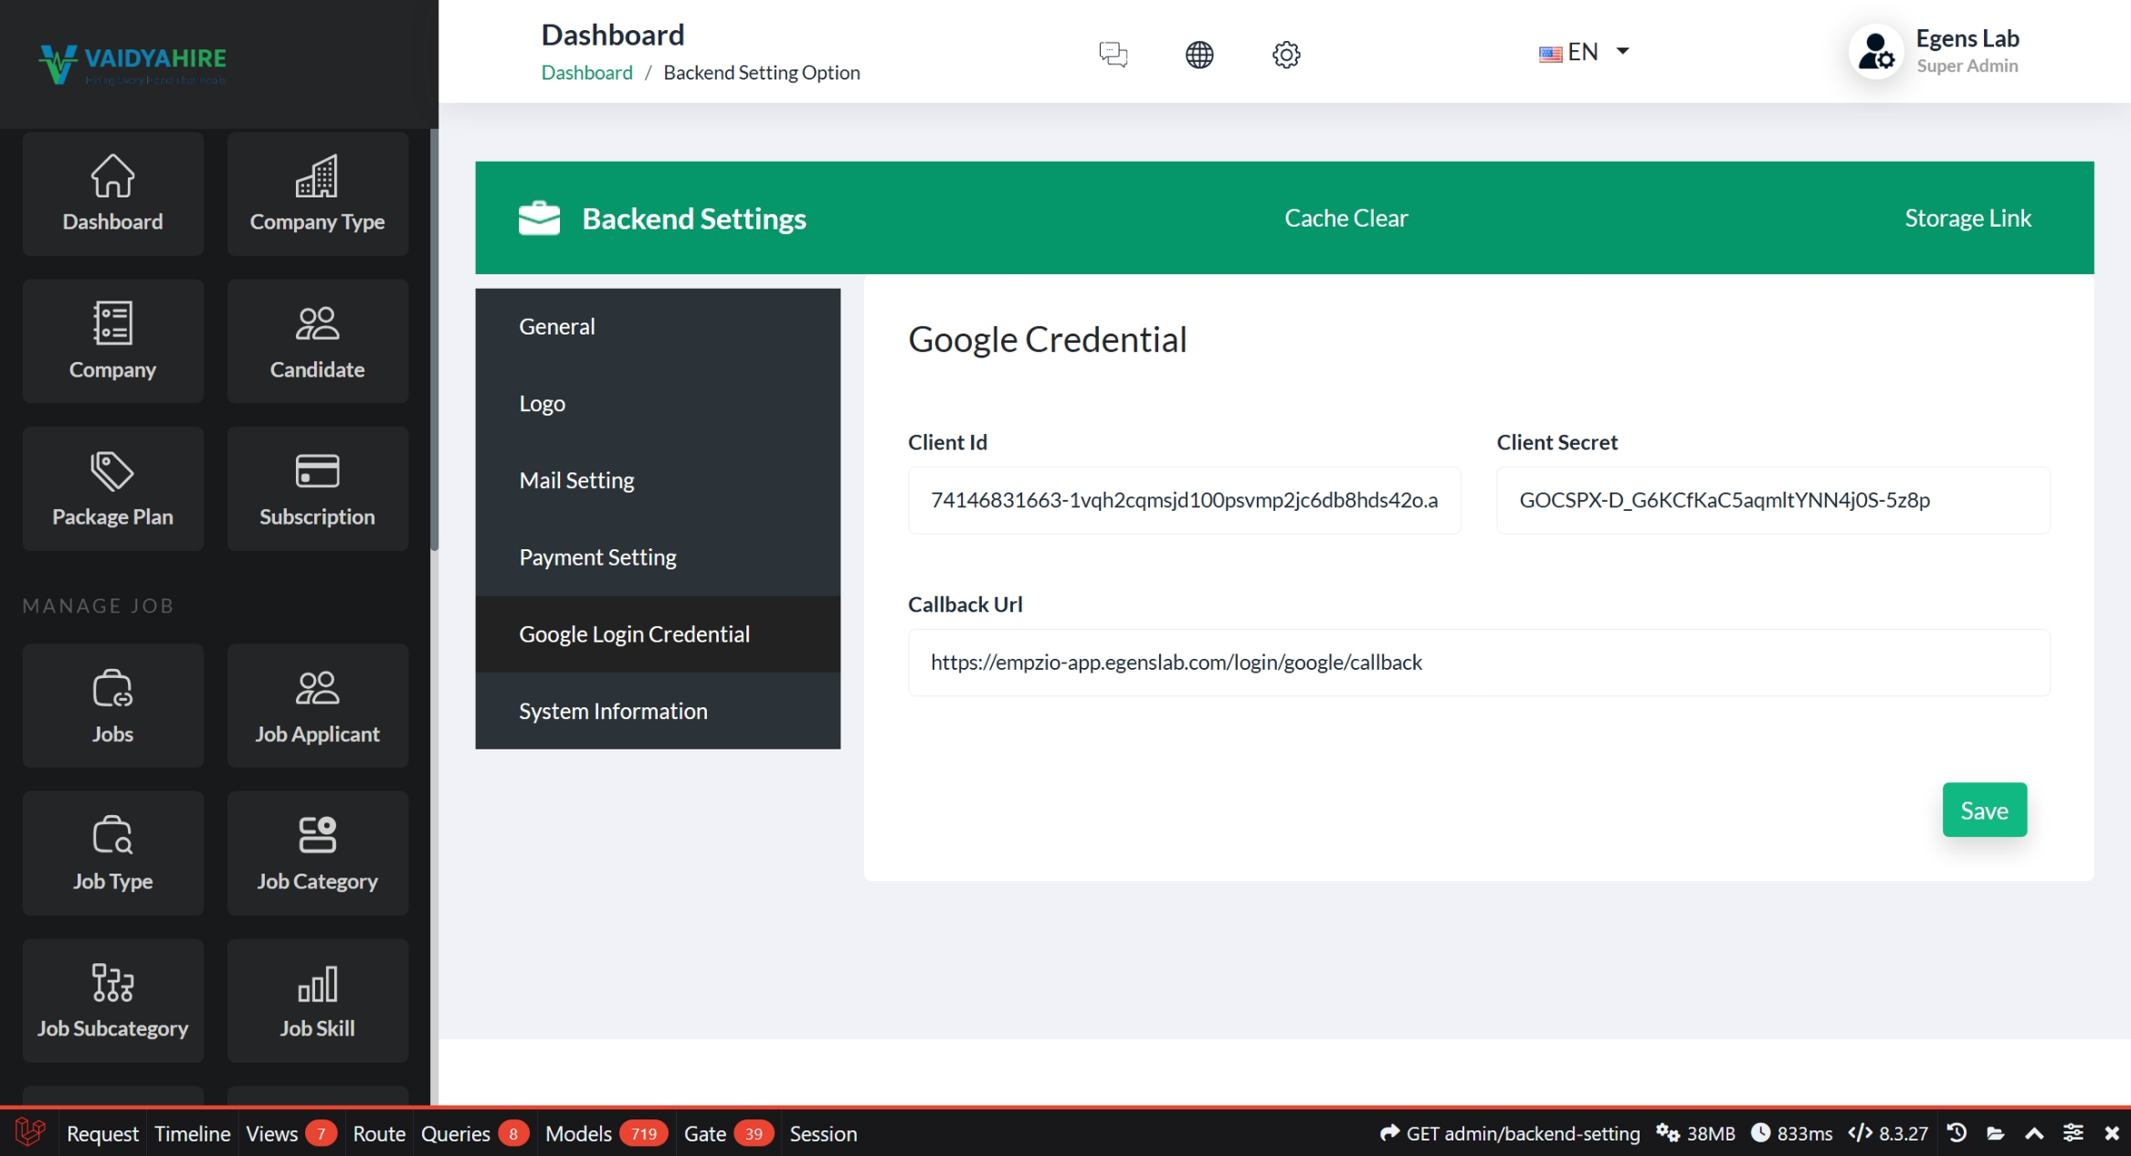
Task: Open the Package Plan tile
Action: pos(112,489)
